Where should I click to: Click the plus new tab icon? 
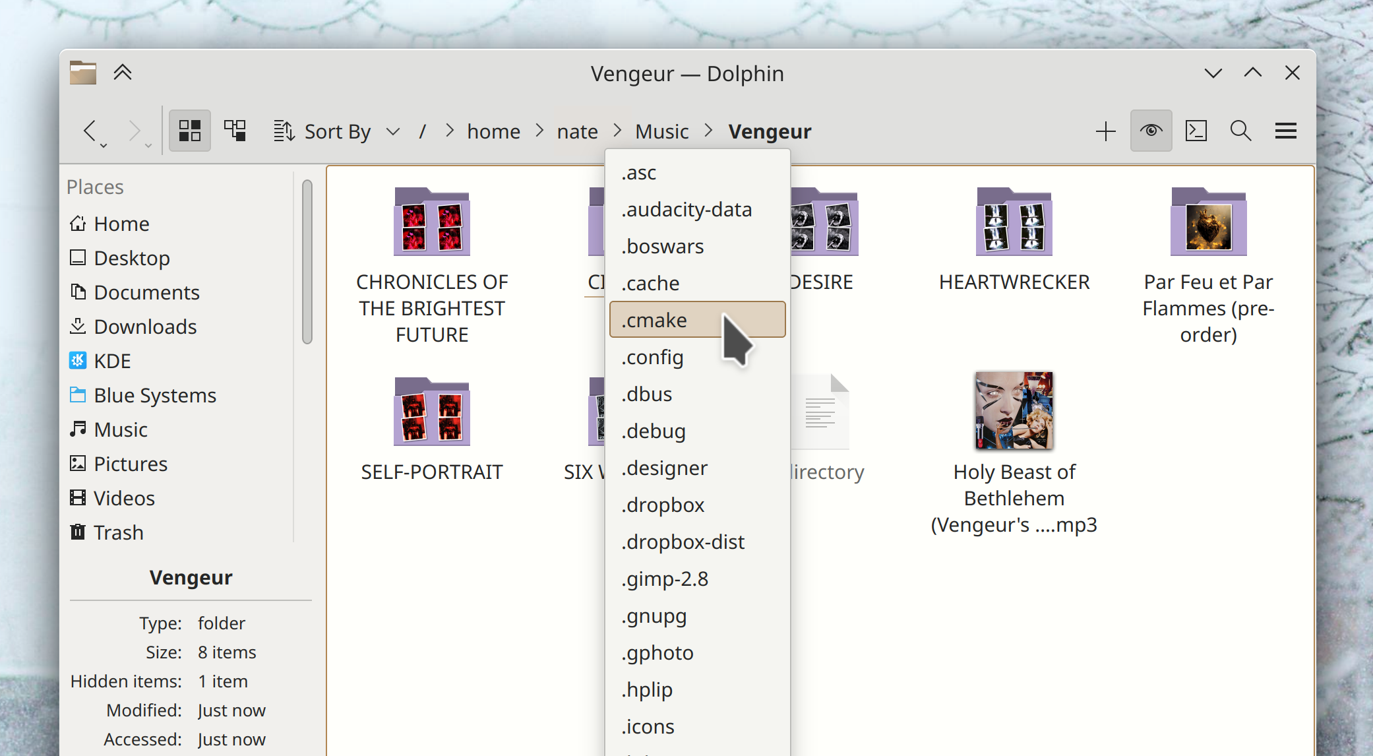(x=1105, y=131)
